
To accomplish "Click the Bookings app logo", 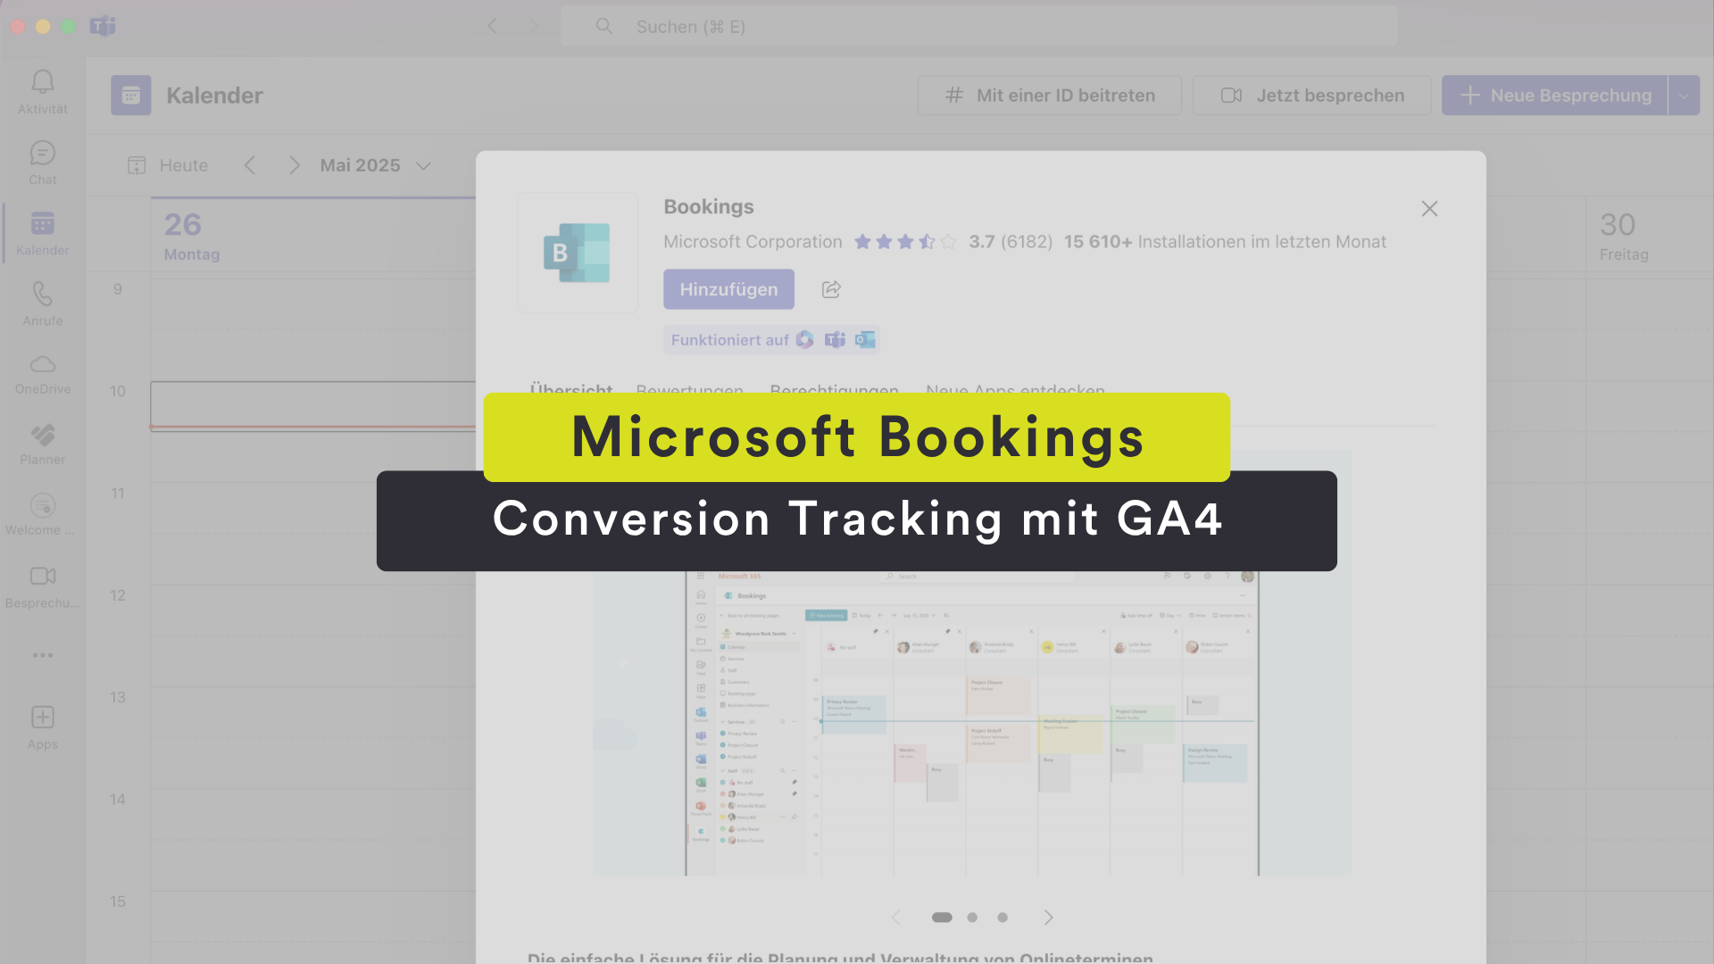I will [578, 253].
